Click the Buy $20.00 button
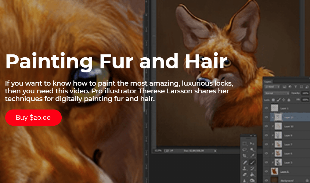310x183 pixels. click(x=33, y=118)
